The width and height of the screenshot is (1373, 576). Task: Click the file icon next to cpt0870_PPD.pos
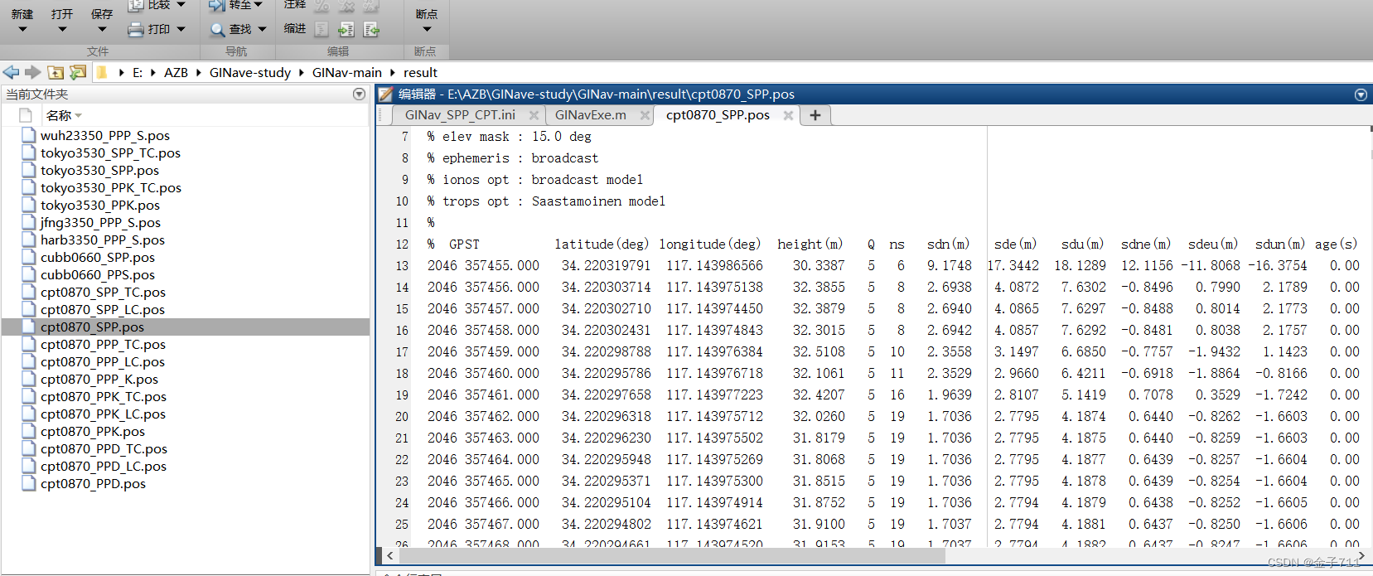pos(29,483)
